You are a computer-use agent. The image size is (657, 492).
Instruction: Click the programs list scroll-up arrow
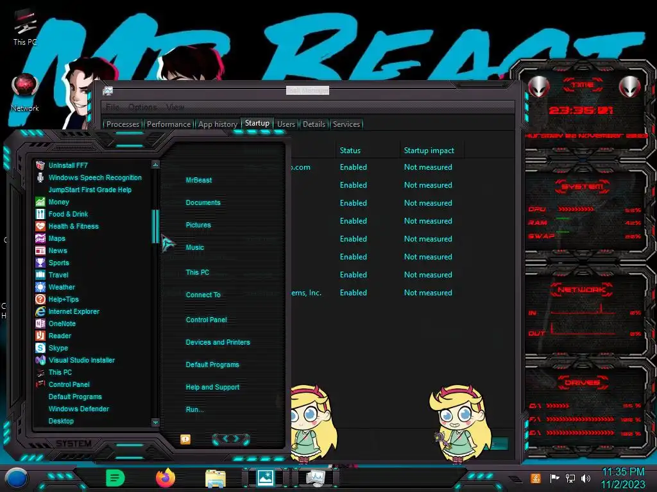tap(155, 165)
